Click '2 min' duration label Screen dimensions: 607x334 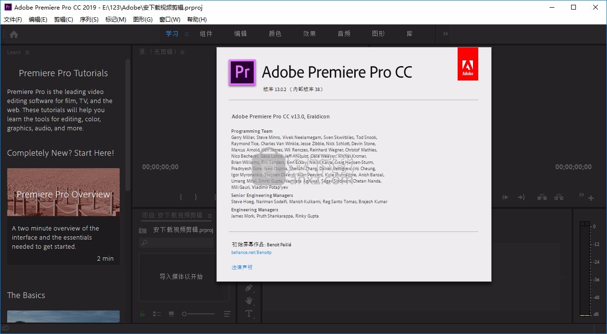coord(105,258)
